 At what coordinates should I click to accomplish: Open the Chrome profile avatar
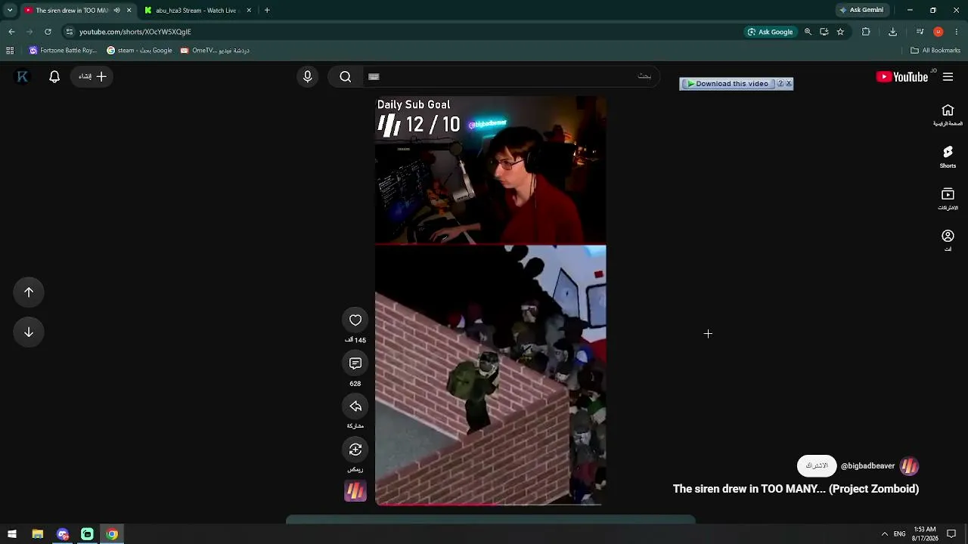point(939,32)
